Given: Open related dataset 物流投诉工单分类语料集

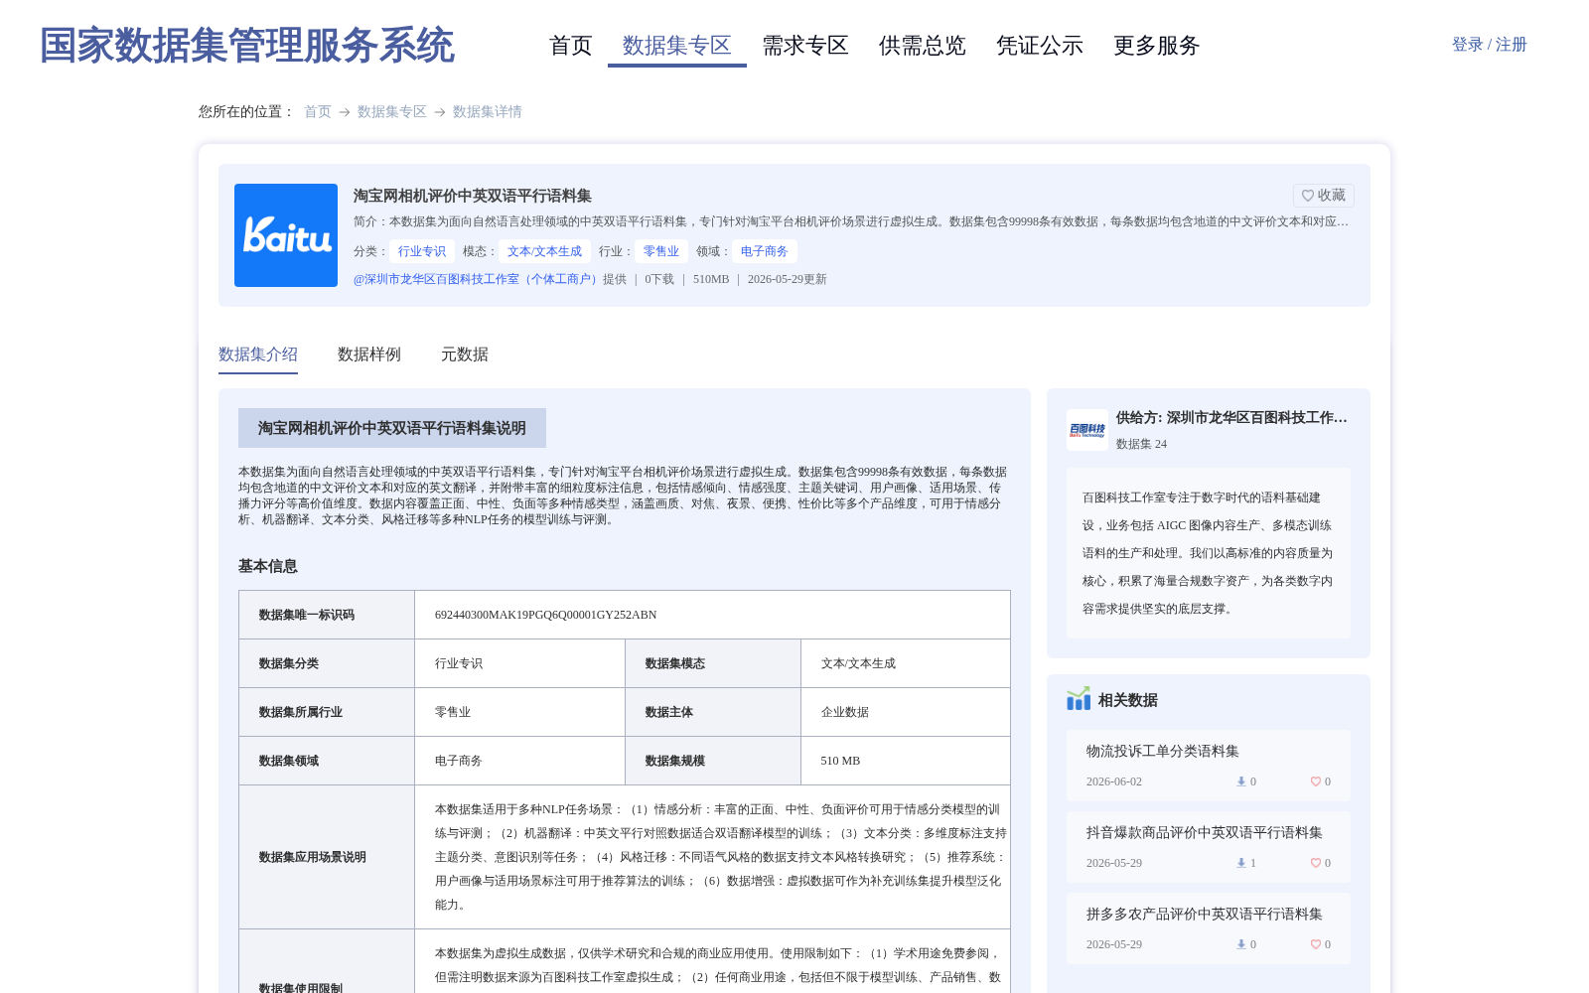Looking at the screenshot, I should (x=1163, y=751).
